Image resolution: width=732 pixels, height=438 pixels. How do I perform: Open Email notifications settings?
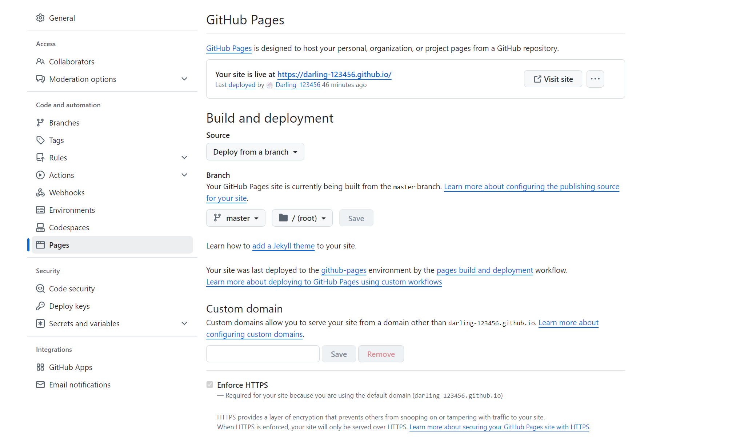pos(112,385)
